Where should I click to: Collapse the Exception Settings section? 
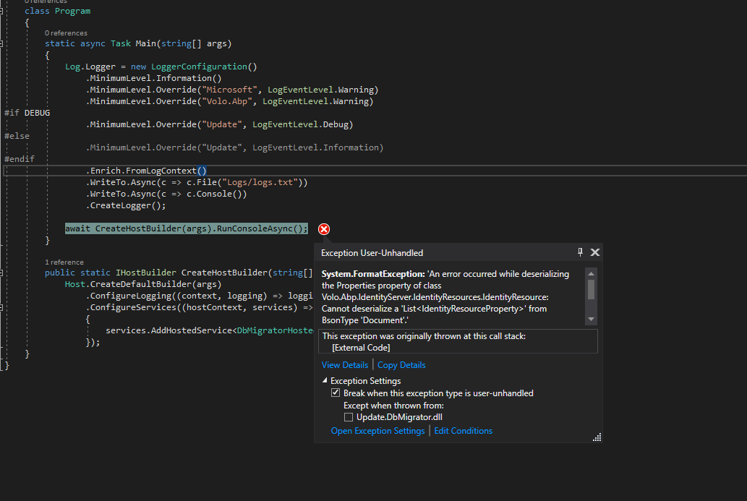point(324,381)
